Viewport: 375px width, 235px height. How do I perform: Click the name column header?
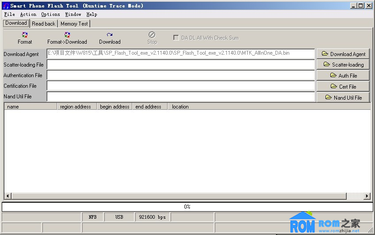31,107
